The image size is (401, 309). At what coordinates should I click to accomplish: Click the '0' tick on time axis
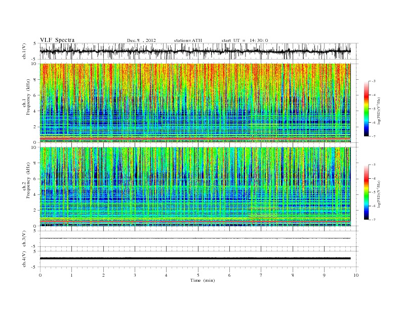[40, 275]
